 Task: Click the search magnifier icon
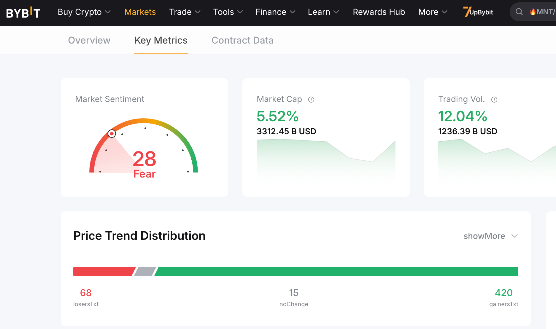[519, 12]
